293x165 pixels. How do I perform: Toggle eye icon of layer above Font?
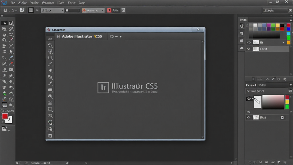249,42
